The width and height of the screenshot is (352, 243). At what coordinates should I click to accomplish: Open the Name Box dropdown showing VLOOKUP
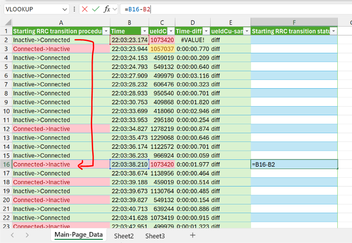[x=65, y=10]
